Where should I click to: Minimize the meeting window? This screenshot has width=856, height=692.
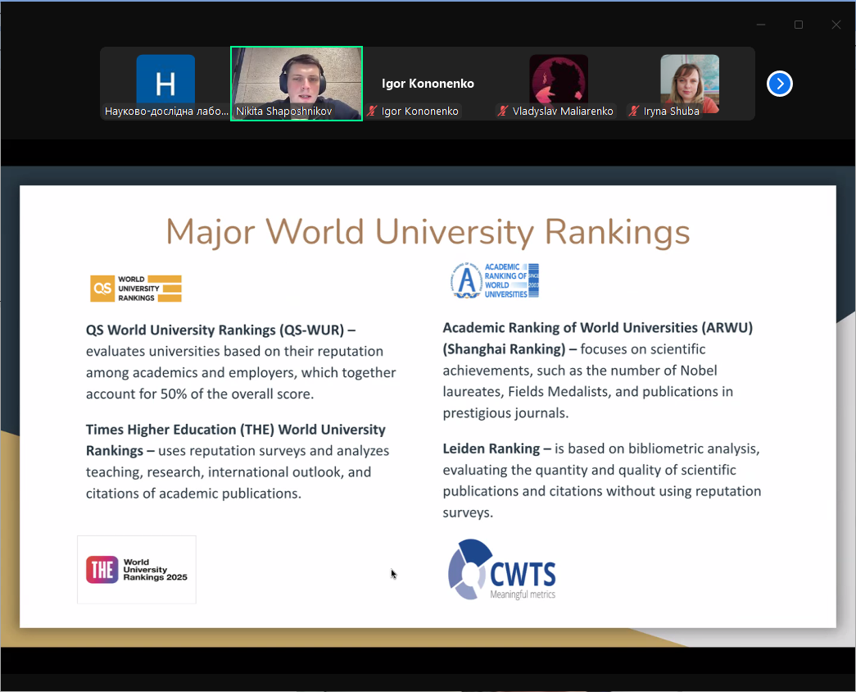tap(761, 25)
